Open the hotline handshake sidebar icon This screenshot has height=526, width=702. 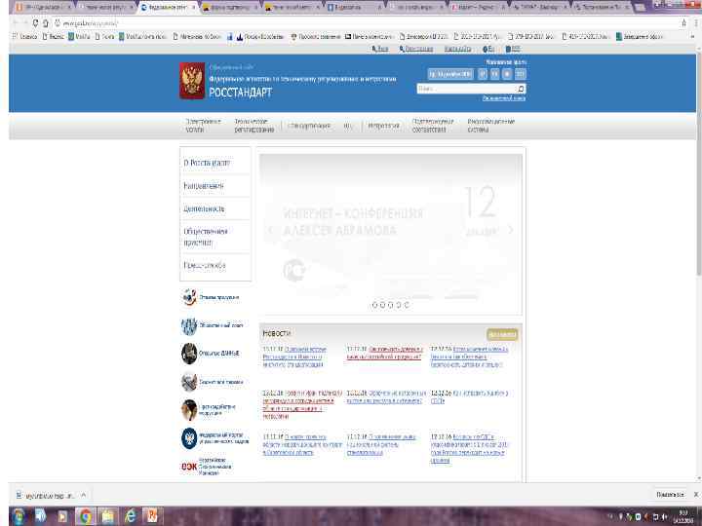tap(189, 382)
